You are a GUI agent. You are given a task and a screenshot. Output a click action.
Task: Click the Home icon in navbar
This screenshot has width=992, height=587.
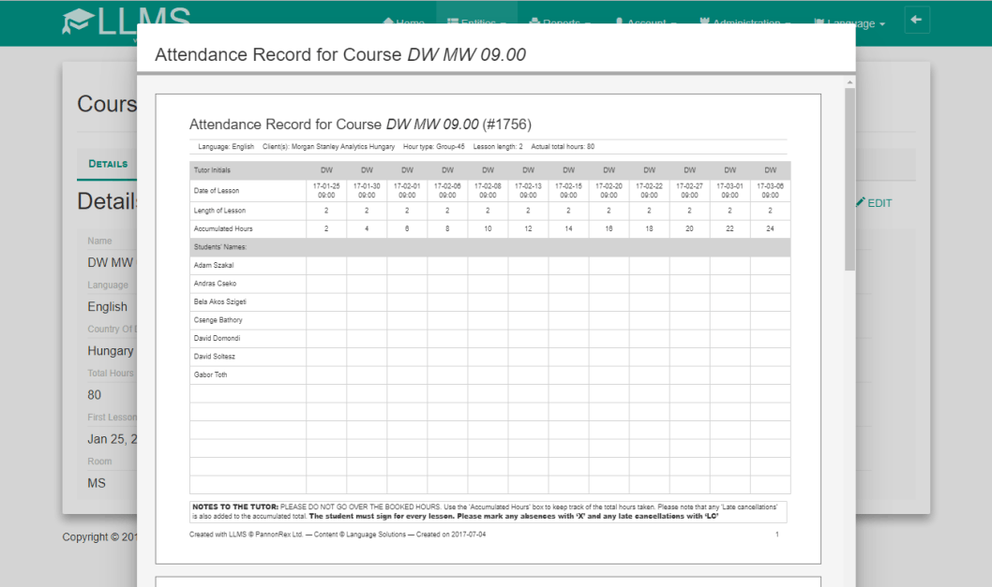(x=388, y=22)
